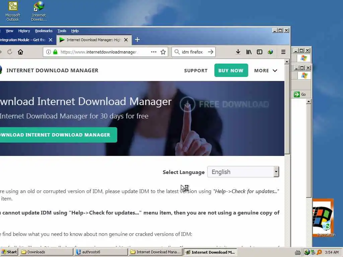Image resolution: width=343 pixels, height=257 pixels.
Task: Open a new Firefox tab
Action: click(x=137, y=39)
